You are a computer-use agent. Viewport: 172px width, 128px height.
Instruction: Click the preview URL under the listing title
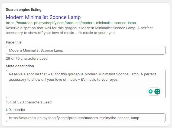[71, 23]
